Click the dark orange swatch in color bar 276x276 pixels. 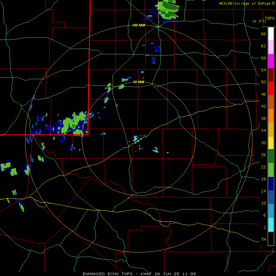point(271,102)
